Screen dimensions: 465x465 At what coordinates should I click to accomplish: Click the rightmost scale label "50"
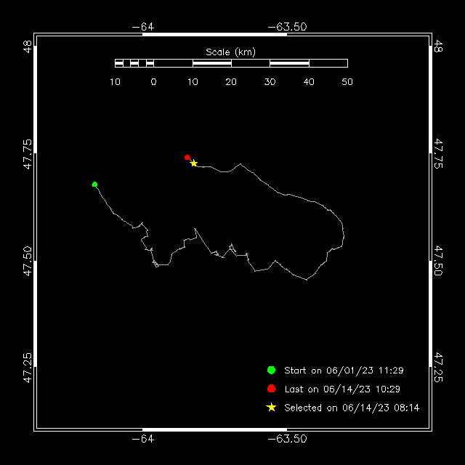tap(347, 82)
